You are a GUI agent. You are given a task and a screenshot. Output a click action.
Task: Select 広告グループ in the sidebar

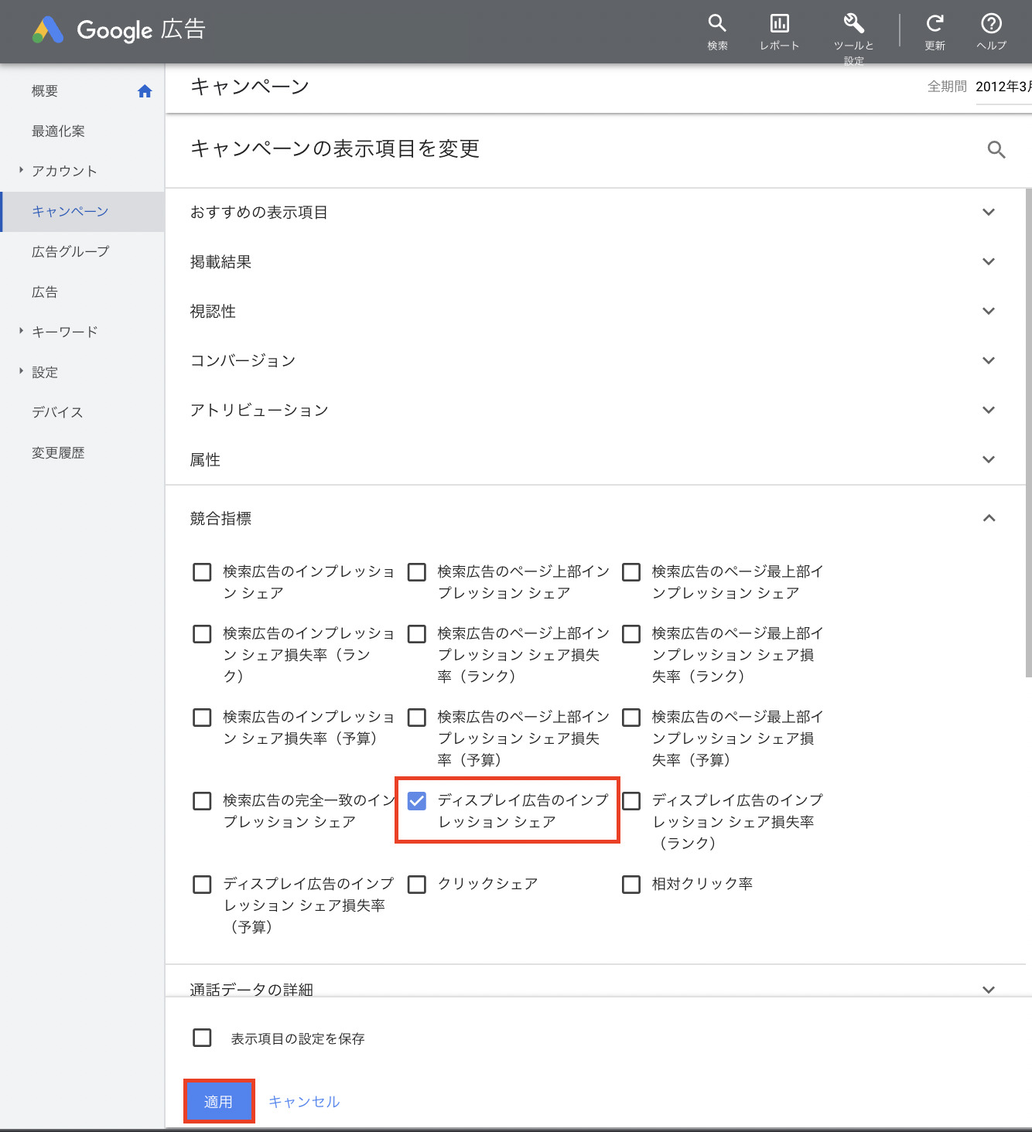pyautogui.click(x=70, y=252)
